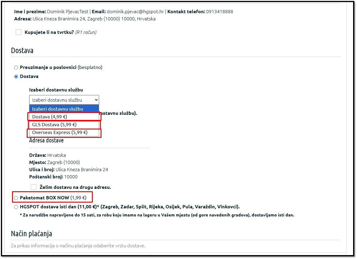The image size is (357, 259).
Task: Select 'Preuzimanje u poslovnici' radio option
Action: [x=16, y=67]
